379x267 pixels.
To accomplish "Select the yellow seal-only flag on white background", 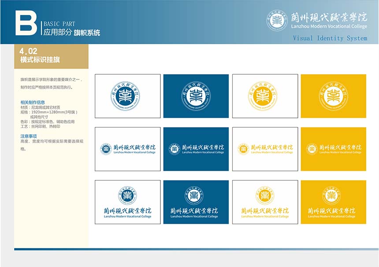I will 265,96.
